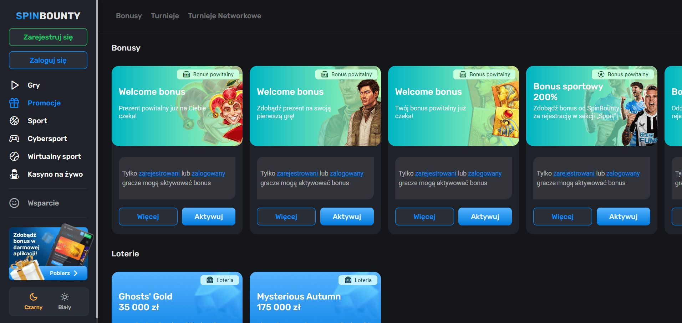The image size is (682, 323).
Task: Click Bonus powitalny tag on Bonus sportowy card
Action: pyautogui.click(x=623, y=74)
